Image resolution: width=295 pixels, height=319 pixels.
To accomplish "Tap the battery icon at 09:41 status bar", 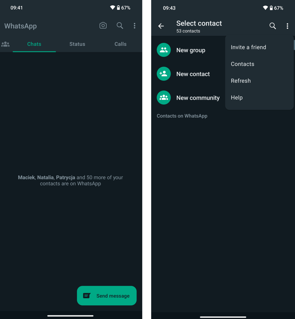I will coord(118,8).
